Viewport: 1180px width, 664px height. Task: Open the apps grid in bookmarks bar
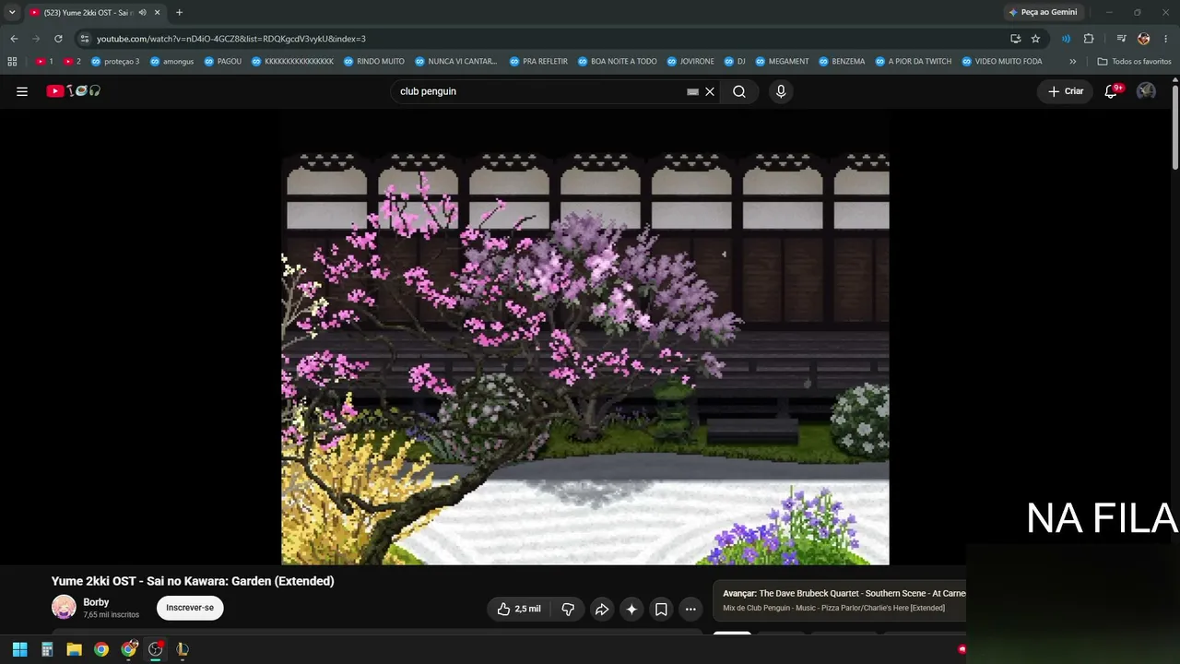coord(12,62)
